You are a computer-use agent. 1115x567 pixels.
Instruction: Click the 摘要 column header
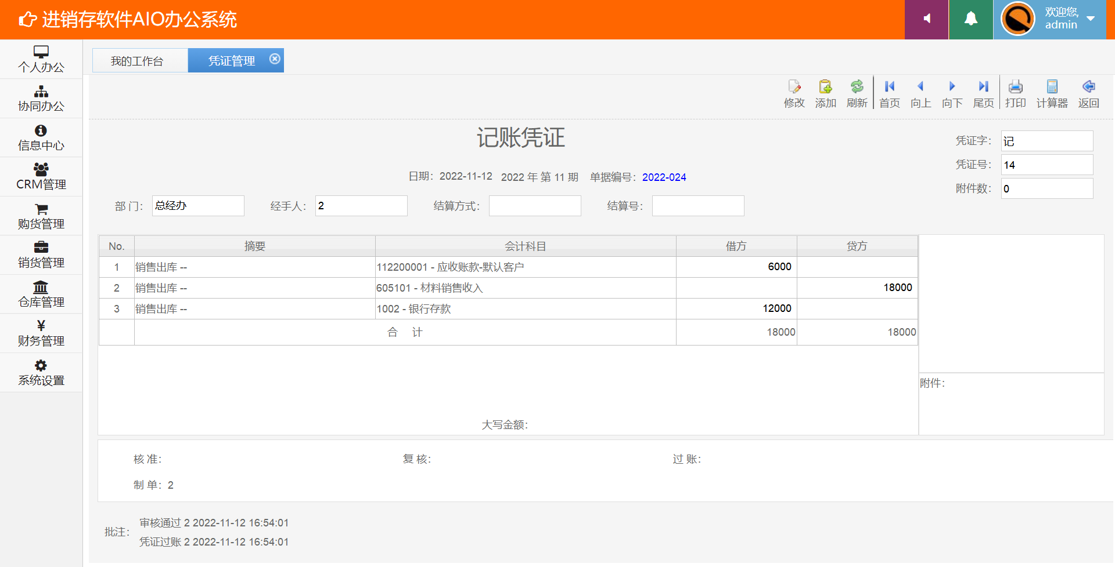click(255, 246)
